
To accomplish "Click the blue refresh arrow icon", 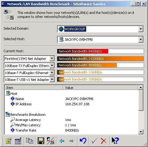I will pyautogui.click(x=83, y=141).
